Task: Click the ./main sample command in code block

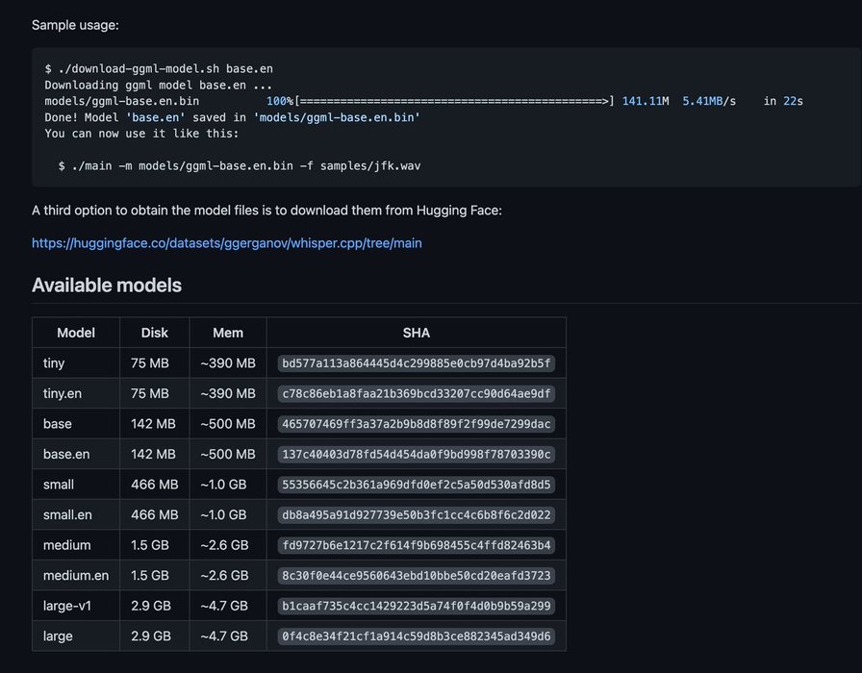Action: pyautogui.click(x=240, y=166)
